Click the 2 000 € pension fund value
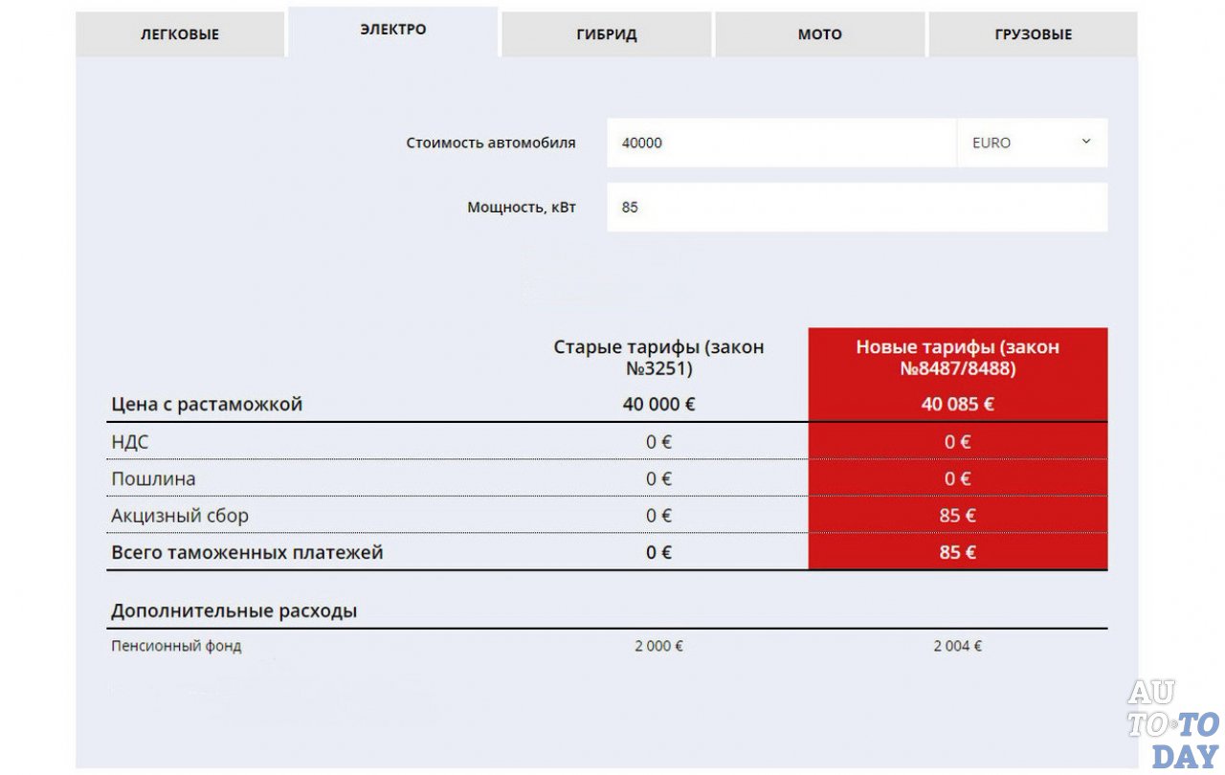Viewport: 1225px width, 775px height. point(659,646)
